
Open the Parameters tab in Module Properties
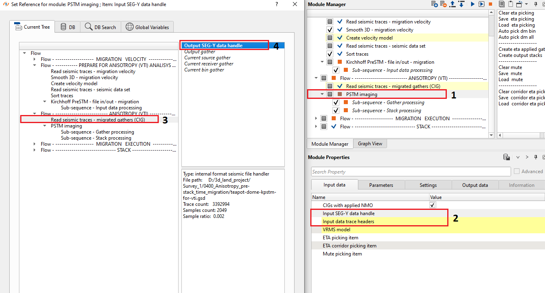(381, 185)
